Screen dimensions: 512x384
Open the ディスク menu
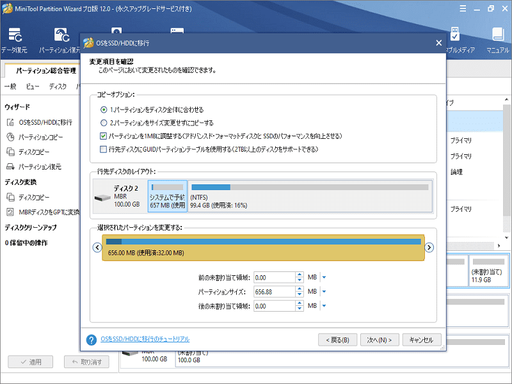[x=58, y=86]
